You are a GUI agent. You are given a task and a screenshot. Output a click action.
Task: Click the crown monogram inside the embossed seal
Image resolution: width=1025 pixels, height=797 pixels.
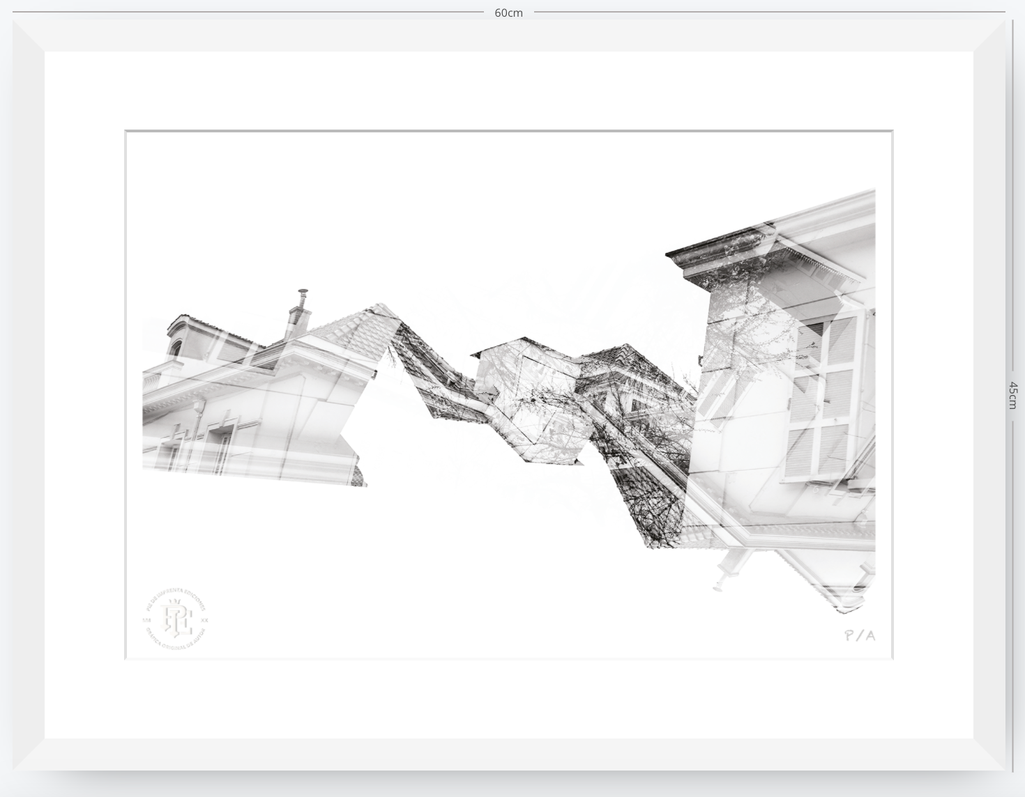coord(175,619)
